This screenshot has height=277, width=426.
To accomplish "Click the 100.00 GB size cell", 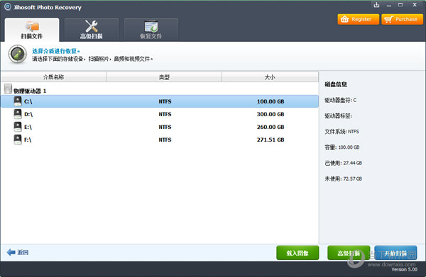I will coord(271,101).
